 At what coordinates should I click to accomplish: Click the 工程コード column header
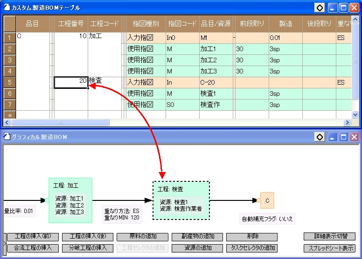click(x=104, y=24)
